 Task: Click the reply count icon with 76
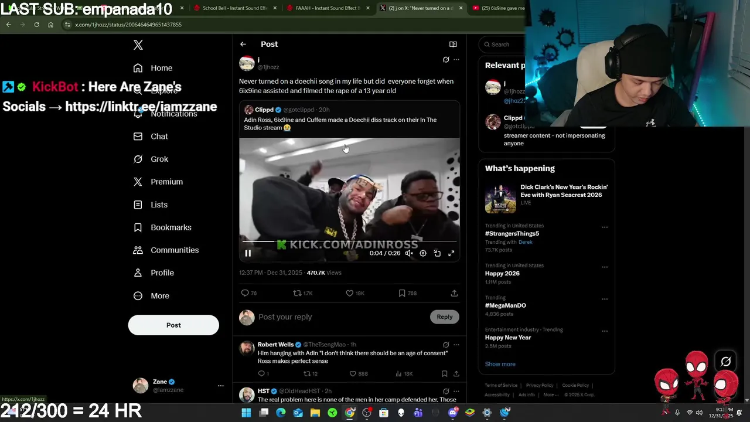coord(245,293)
